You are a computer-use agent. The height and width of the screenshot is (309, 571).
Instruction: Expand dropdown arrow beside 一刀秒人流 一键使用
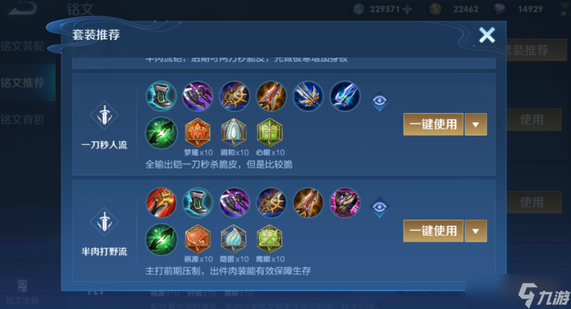click(x=476, y=124)
